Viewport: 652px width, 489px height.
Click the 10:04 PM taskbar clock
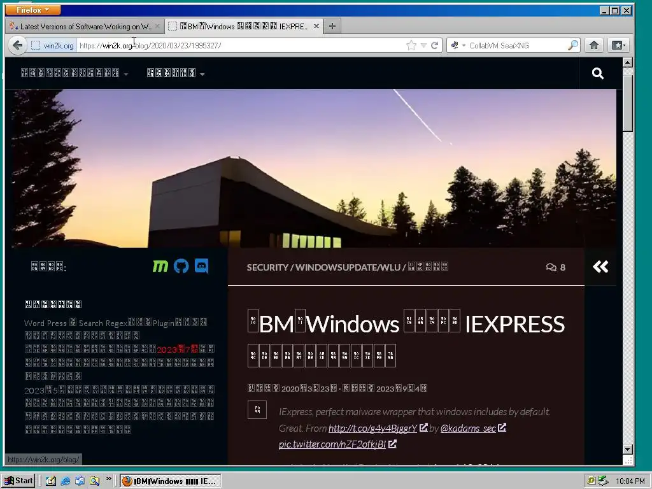click(x=630, y=481)
